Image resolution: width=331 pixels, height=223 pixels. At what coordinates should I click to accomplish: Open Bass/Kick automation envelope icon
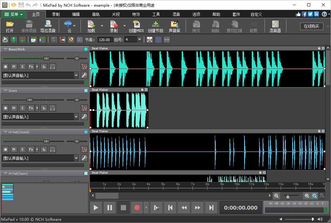84,67
